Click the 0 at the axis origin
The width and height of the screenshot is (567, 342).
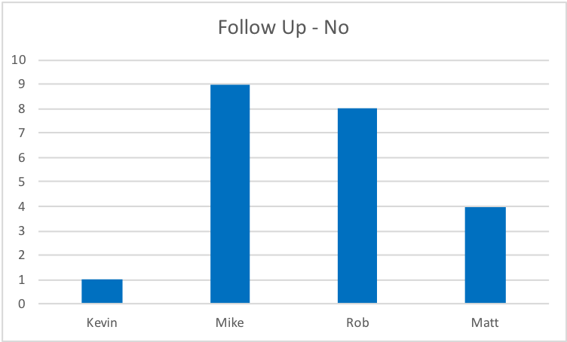point(23,304)
